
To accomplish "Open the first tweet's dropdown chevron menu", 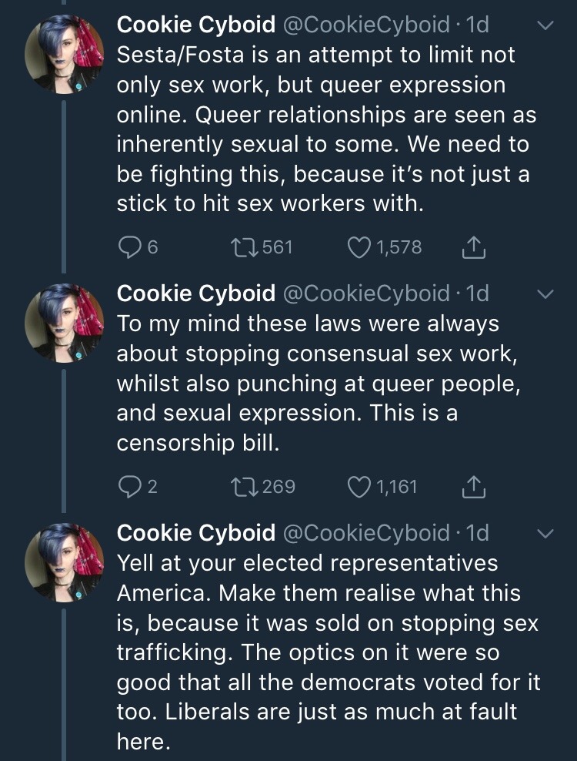I will [544, 26].
